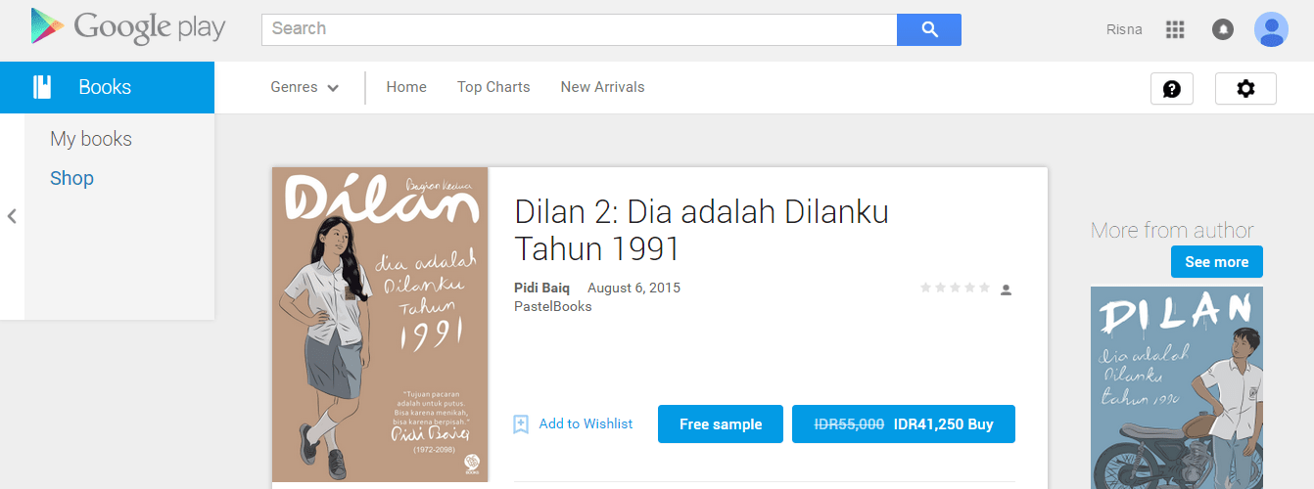Click the Free sample button
1314x489 pixels.
point(721,424)
